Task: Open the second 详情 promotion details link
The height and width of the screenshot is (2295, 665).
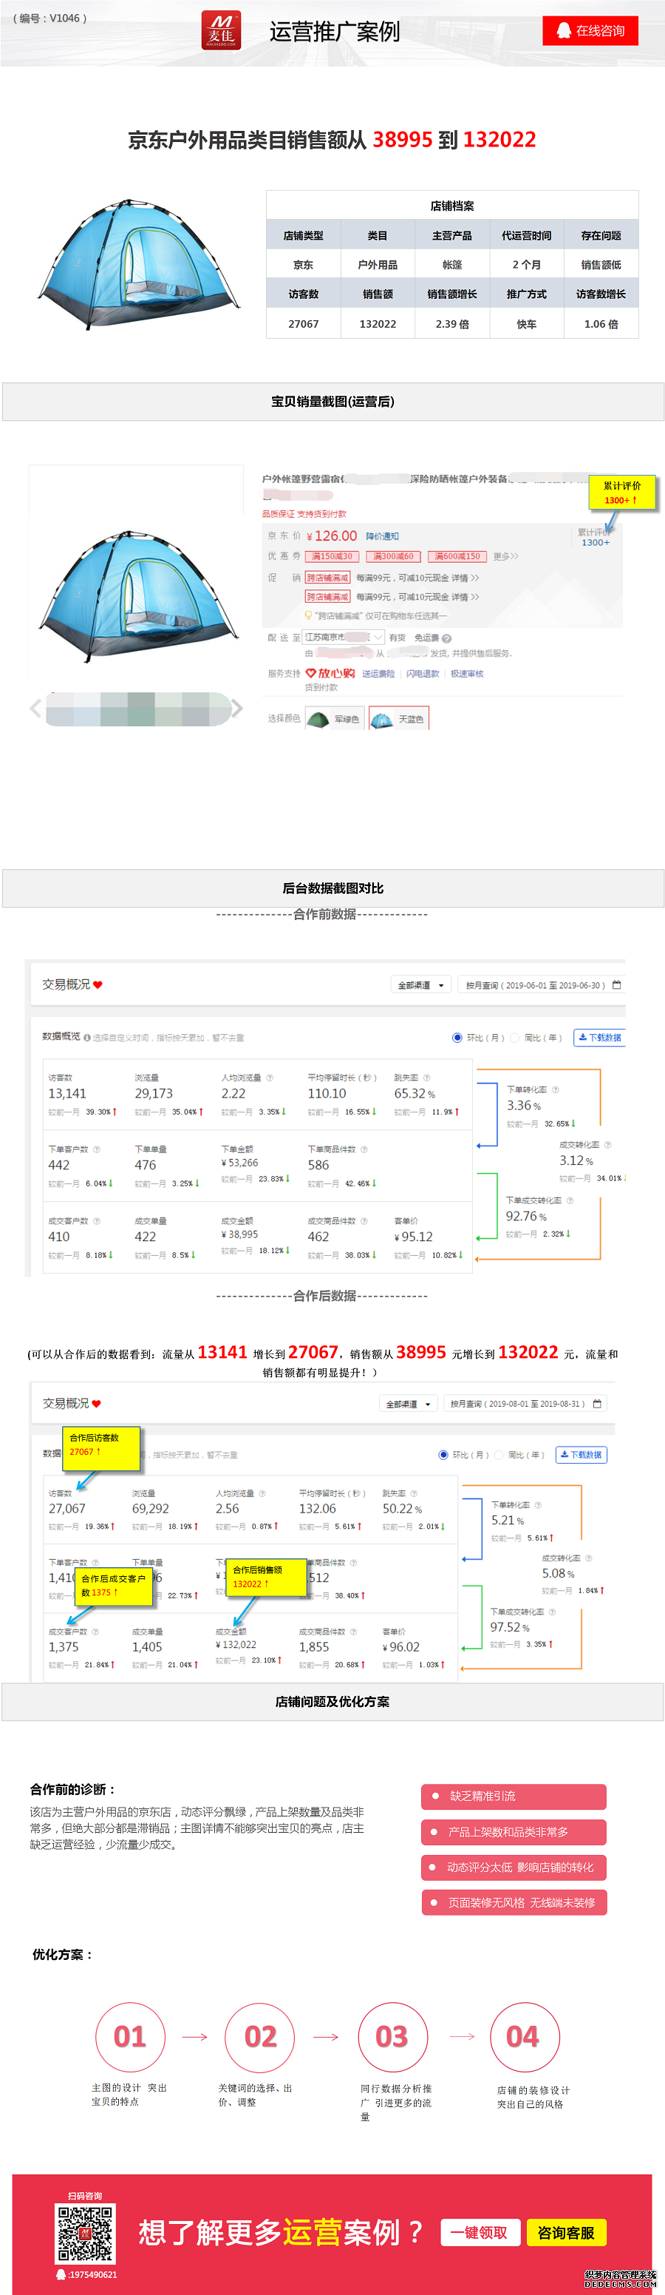Action: [x=465, y=597]
